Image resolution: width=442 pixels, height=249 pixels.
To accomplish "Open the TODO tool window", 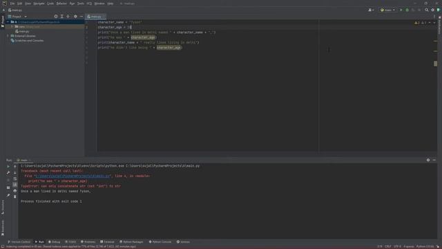I will 70,241.
